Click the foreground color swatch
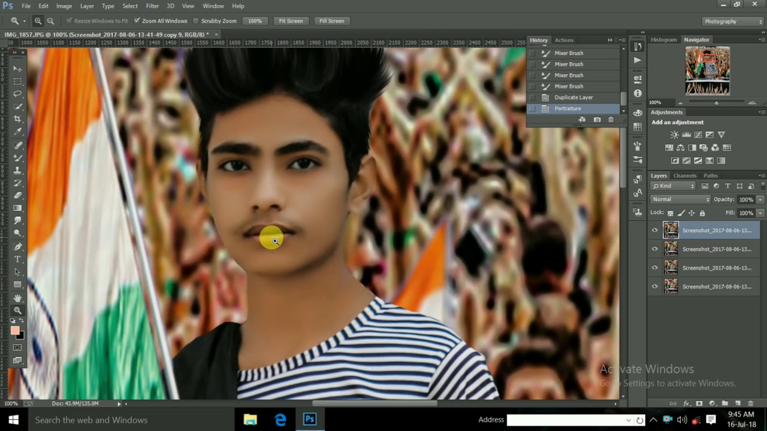Viewport: 767px width, 431px height. (x=15, y=331)
